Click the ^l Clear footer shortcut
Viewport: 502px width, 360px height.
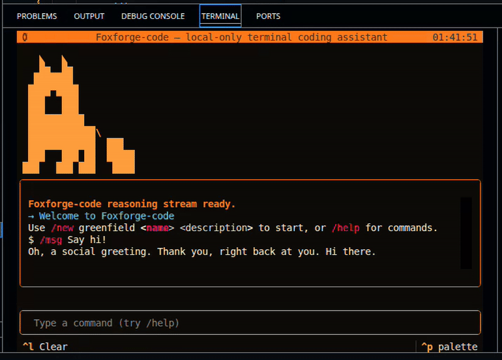coord(45,347)
